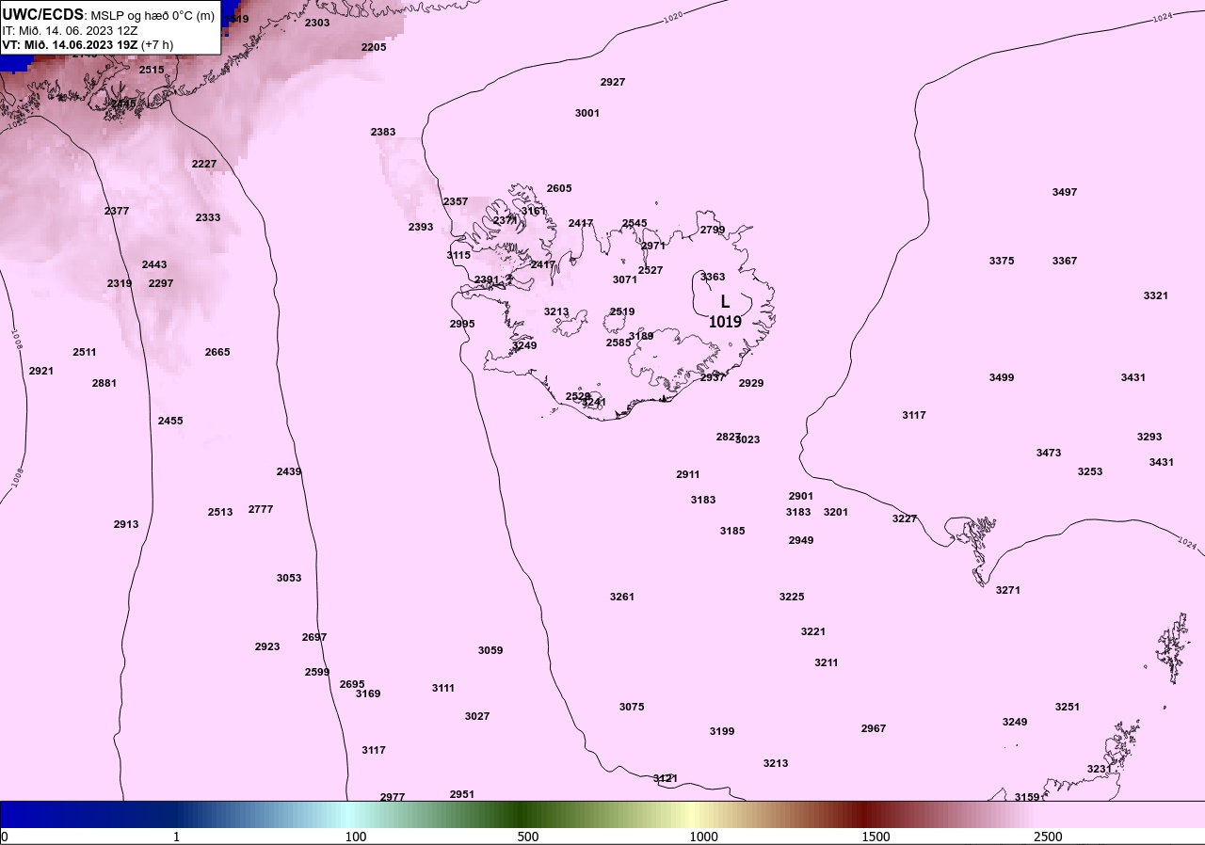Screen dimensions: 1205x845
Task: Click the value 2357 northwest of Iceland
Action: (456, 201)
